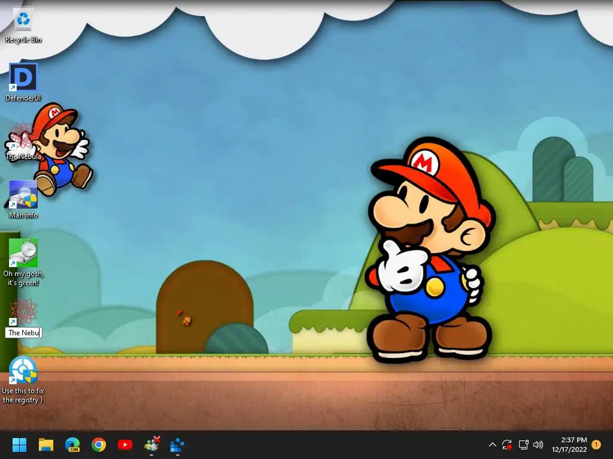Open the network status tray icon
The height and width of the screenshot is (459, 613).
coord(523,445)
